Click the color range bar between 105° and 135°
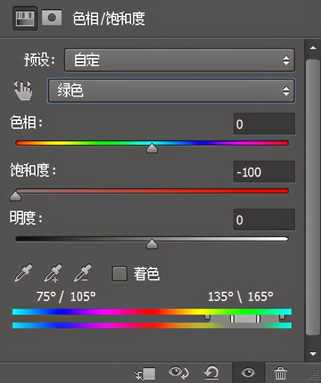 tap(245, 319)
